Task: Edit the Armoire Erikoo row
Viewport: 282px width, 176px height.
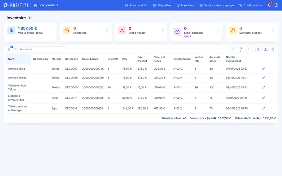Action: [263, 78]
